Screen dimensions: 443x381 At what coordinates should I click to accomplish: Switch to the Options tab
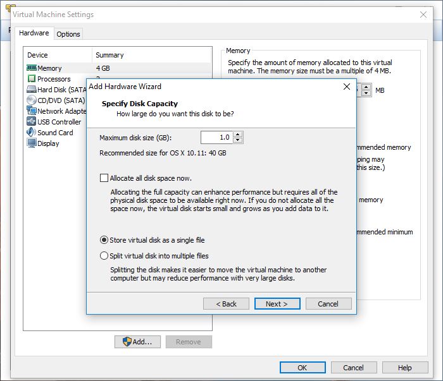68,34
